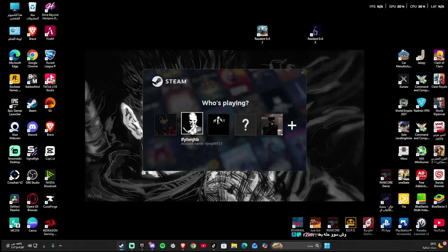Screen dimensions: 448x252
Task: Launch Paradox Launcher v2 shortcut
Action: 421,226
